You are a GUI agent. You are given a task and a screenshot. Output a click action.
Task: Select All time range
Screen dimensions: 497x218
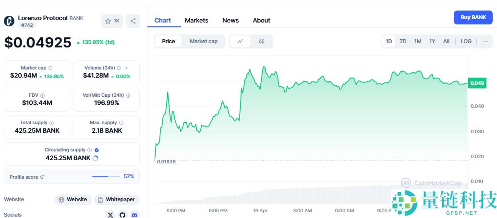coord(446,42)
